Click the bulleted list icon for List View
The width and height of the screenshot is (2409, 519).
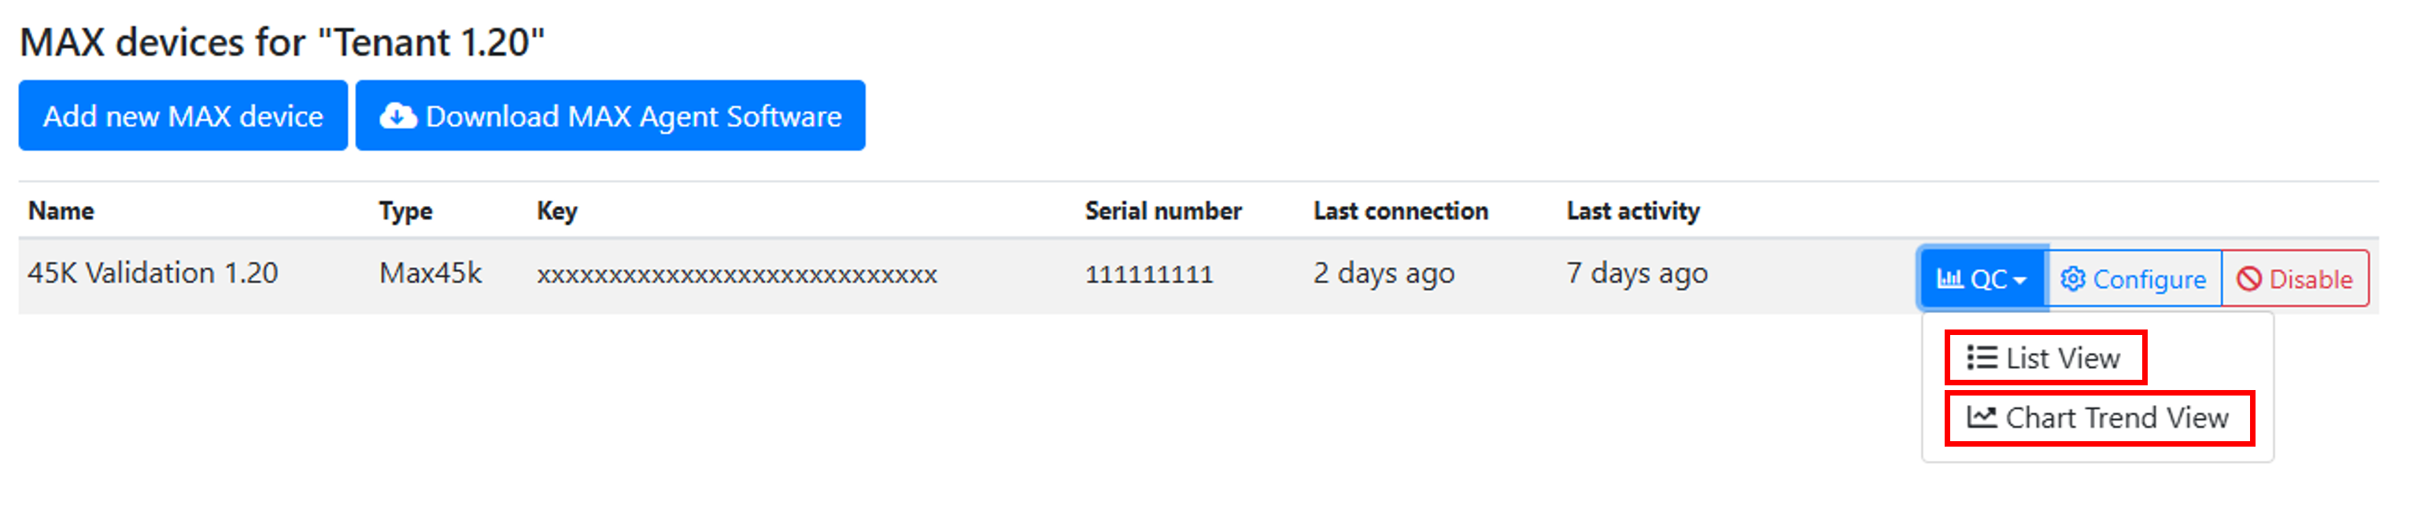point(1981,358)
